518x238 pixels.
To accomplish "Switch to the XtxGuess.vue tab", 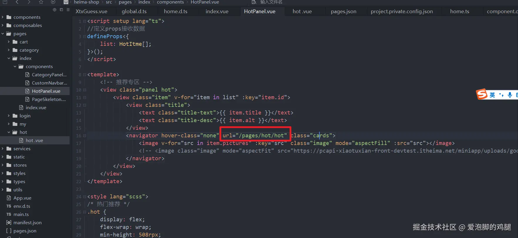I will (x=92, y=11).
